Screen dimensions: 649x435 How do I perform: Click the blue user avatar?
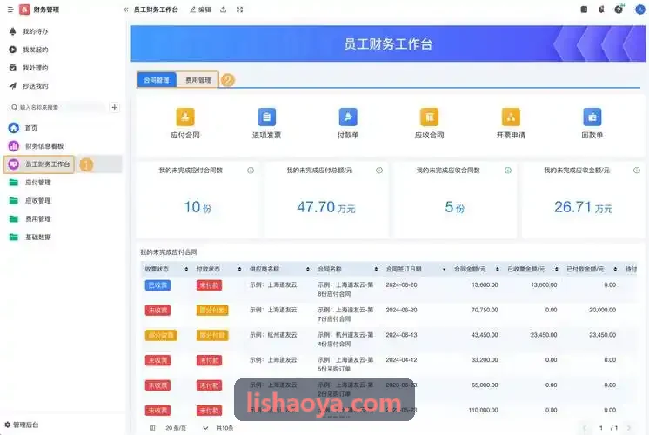[x=640, y=10]
